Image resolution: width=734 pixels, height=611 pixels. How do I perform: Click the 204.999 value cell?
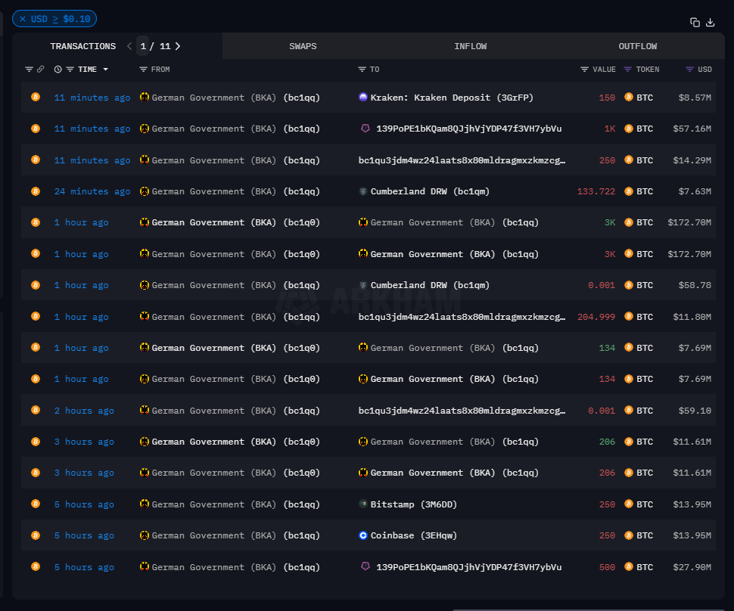point(596,317)
